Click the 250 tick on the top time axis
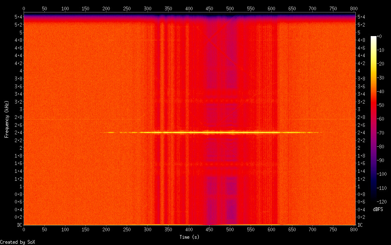 coord(127,8)
